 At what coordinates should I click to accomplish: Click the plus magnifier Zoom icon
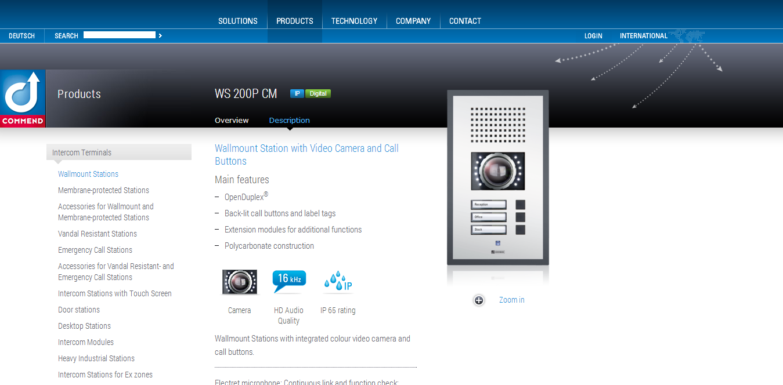pos(479,300)
